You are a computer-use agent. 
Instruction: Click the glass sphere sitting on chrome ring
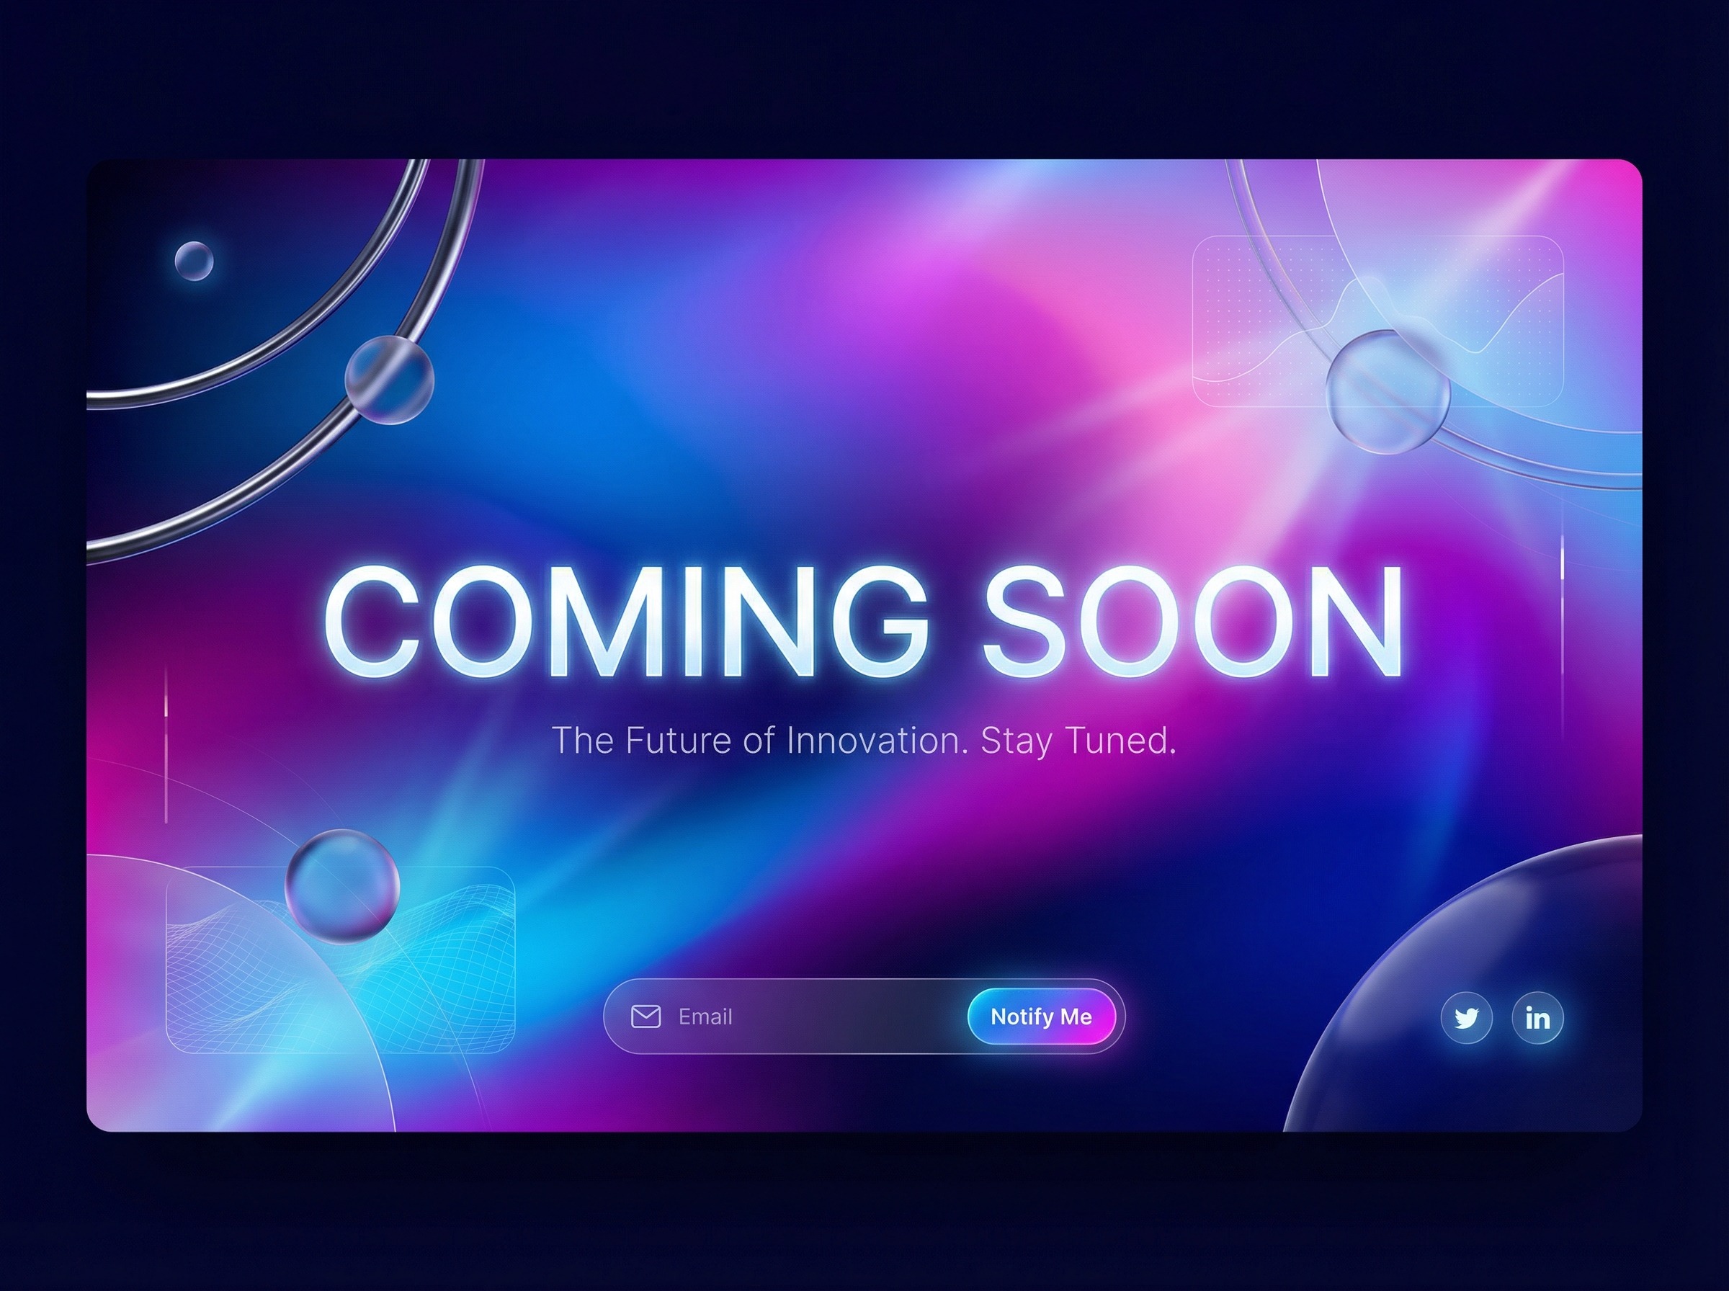pos(389,380)
